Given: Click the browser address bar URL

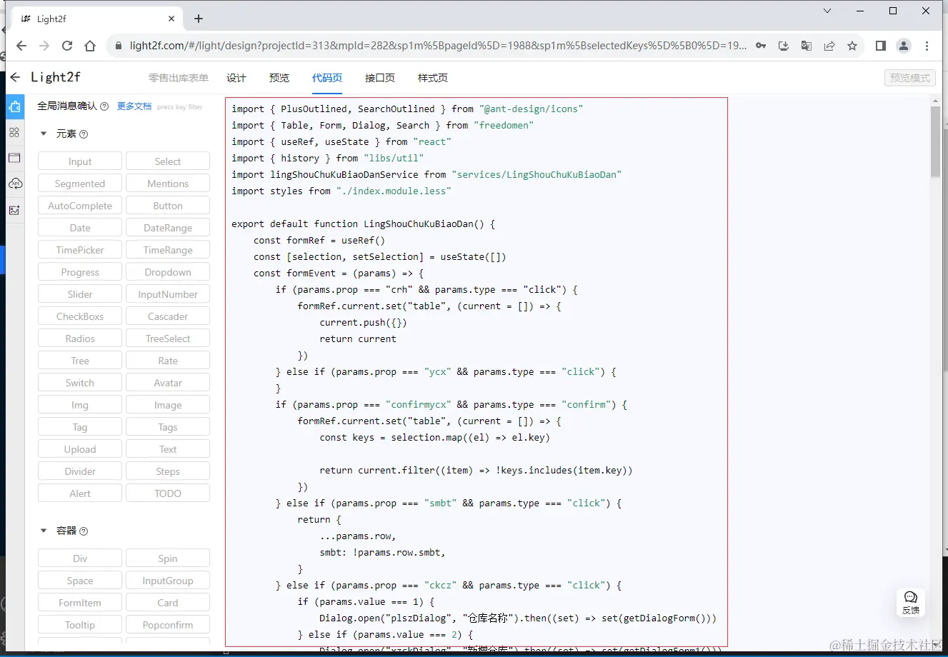Looking at the screenshot, I should (x=438, y=46).
